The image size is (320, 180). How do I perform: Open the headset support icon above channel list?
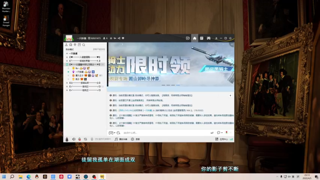pos(71,45)
